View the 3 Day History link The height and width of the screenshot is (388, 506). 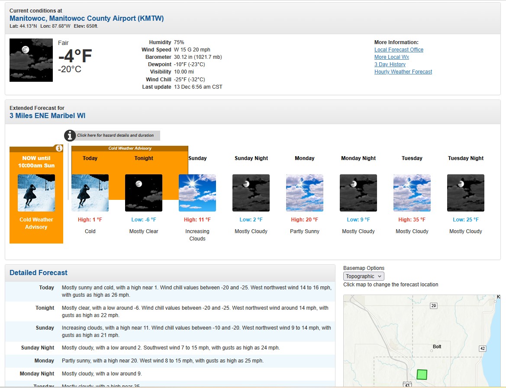coord(390,64)
